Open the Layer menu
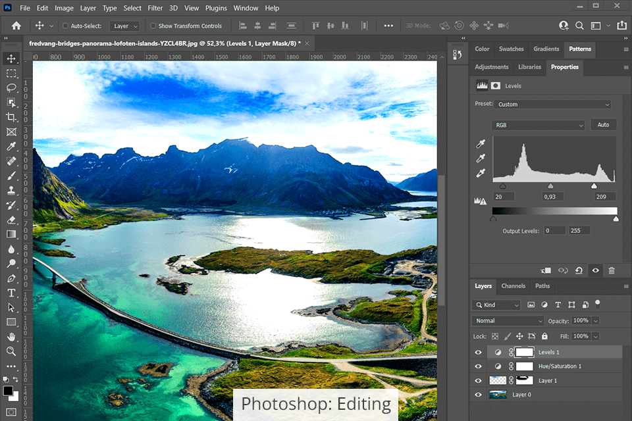632x421 pixels. (88, 8)
